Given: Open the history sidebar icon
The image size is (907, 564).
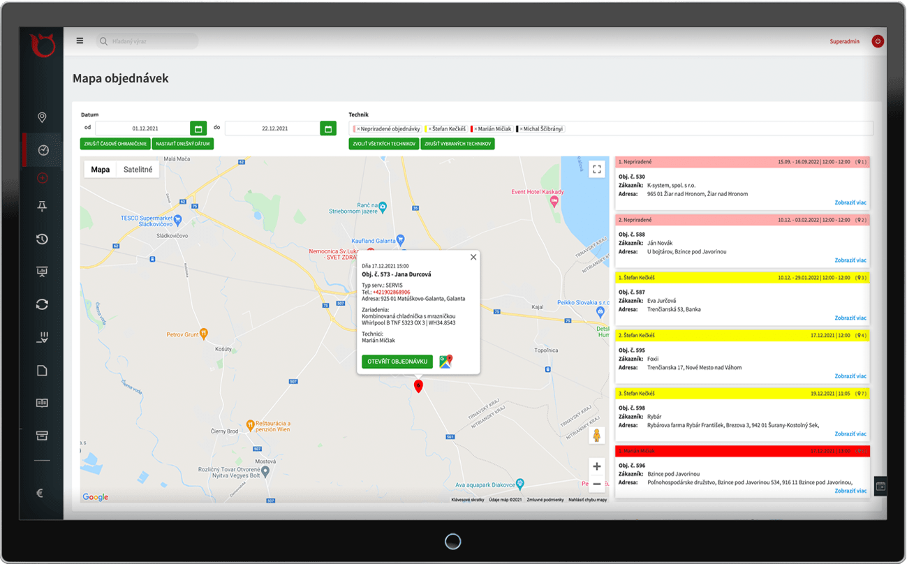Looking at the screenshot, I should [42, 239].
